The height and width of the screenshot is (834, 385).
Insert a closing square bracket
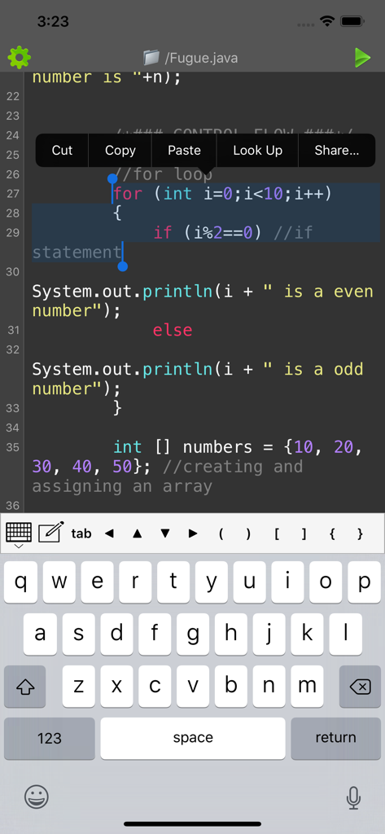(x=304, y=533)
